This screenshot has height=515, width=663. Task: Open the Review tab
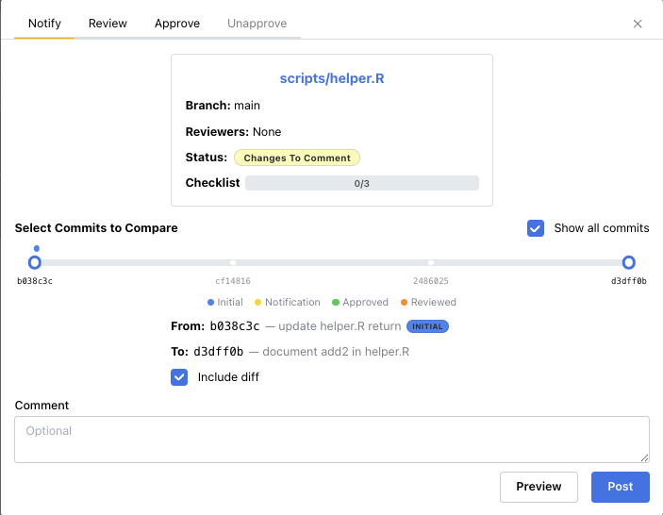pyautogui.click(x=108, y=24)
